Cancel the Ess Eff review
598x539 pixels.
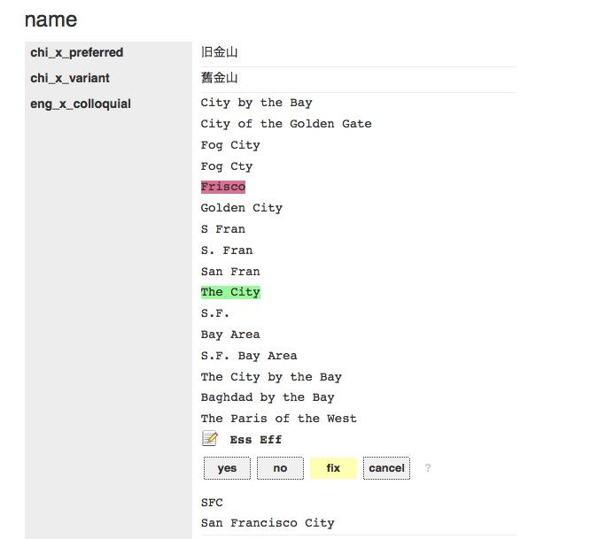click(386, 468)
